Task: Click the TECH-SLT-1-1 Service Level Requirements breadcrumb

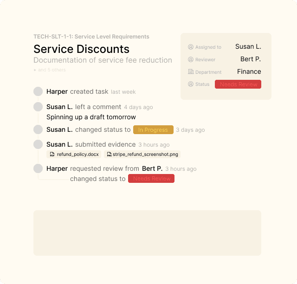Action: 91,37
